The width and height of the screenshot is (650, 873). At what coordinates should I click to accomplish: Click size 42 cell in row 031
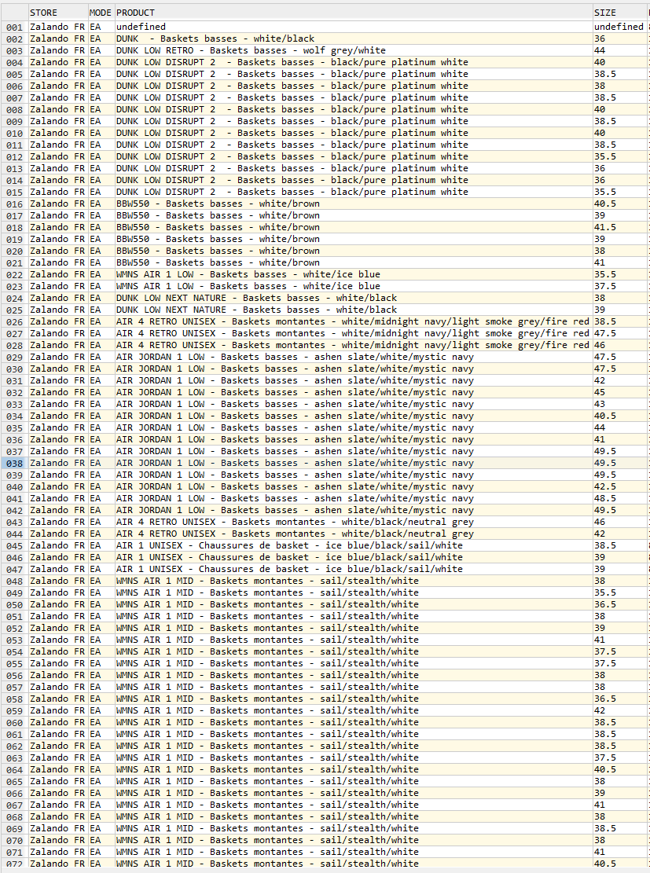click(x=620, y=380)
